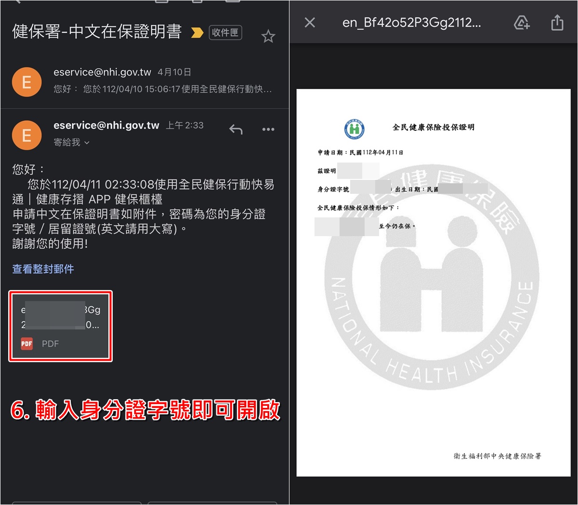Close the PDF viewer with X
578x505 pixels.
click(310, 23)
